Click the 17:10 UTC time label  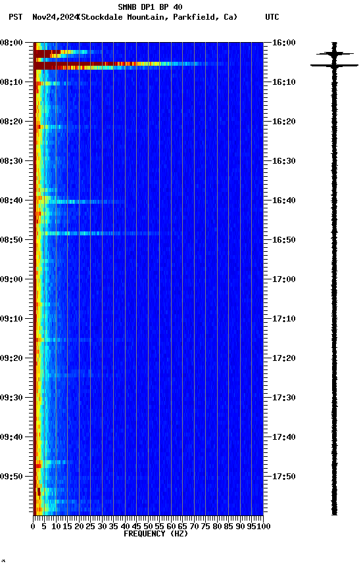pyautogui.click(x=284, y=319)
